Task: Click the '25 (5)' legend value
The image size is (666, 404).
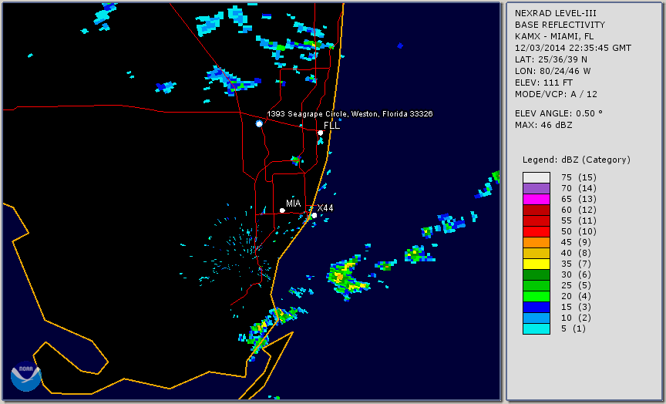Action: tap(576, 286)
